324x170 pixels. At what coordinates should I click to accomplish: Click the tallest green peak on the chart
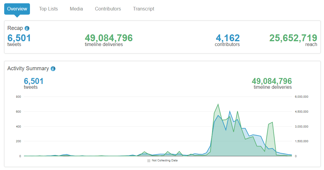tap(218, 104)
